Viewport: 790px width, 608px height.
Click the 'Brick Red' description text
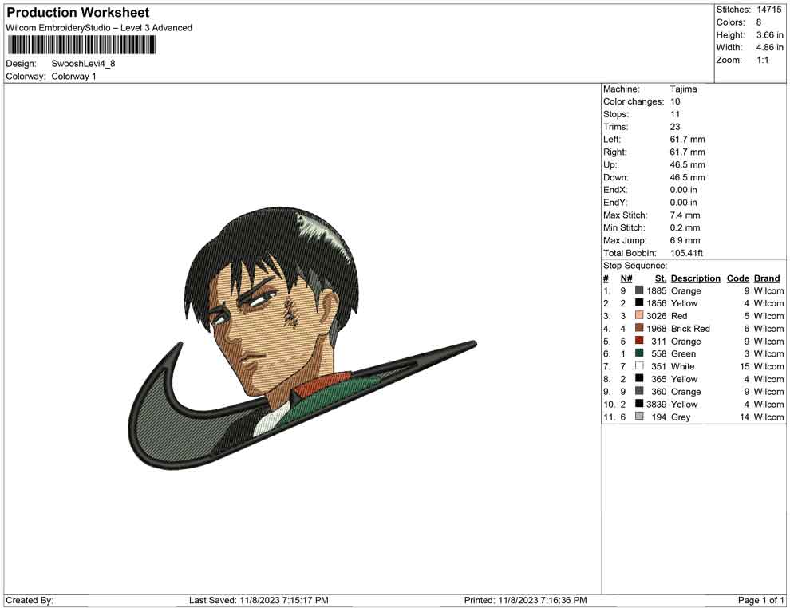(690, 329)
